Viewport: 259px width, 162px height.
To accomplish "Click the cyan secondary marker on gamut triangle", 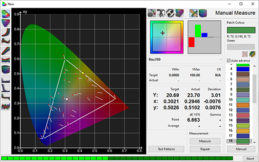I will [x=54, y=99].
